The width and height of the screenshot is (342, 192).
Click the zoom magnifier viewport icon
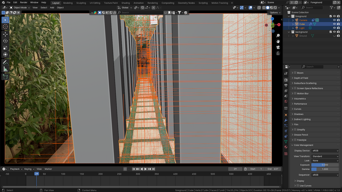click(x=278, y=35)
